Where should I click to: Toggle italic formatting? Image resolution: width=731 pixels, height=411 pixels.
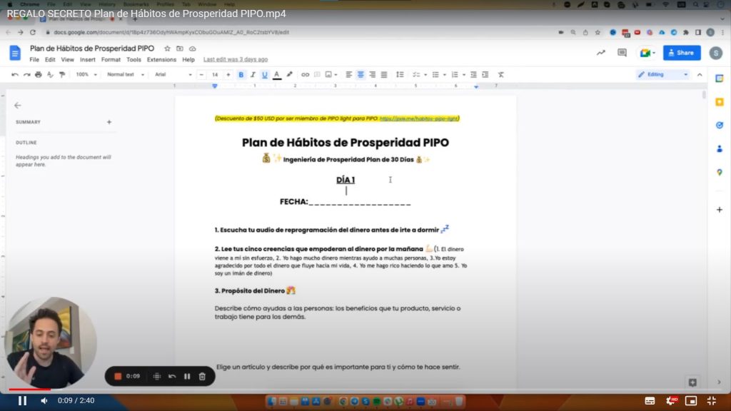pyautogui.click(x=253, y=74)
